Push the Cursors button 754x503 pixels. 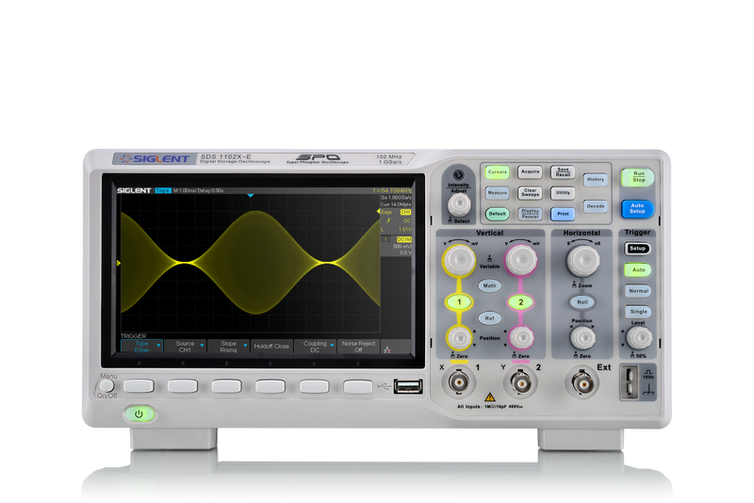click(498, 172)
